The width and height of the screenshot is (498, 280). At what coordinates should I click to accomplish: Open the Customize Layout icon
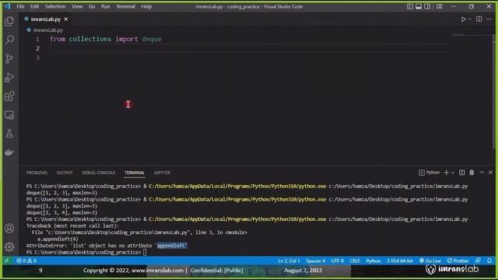point(439,6)
